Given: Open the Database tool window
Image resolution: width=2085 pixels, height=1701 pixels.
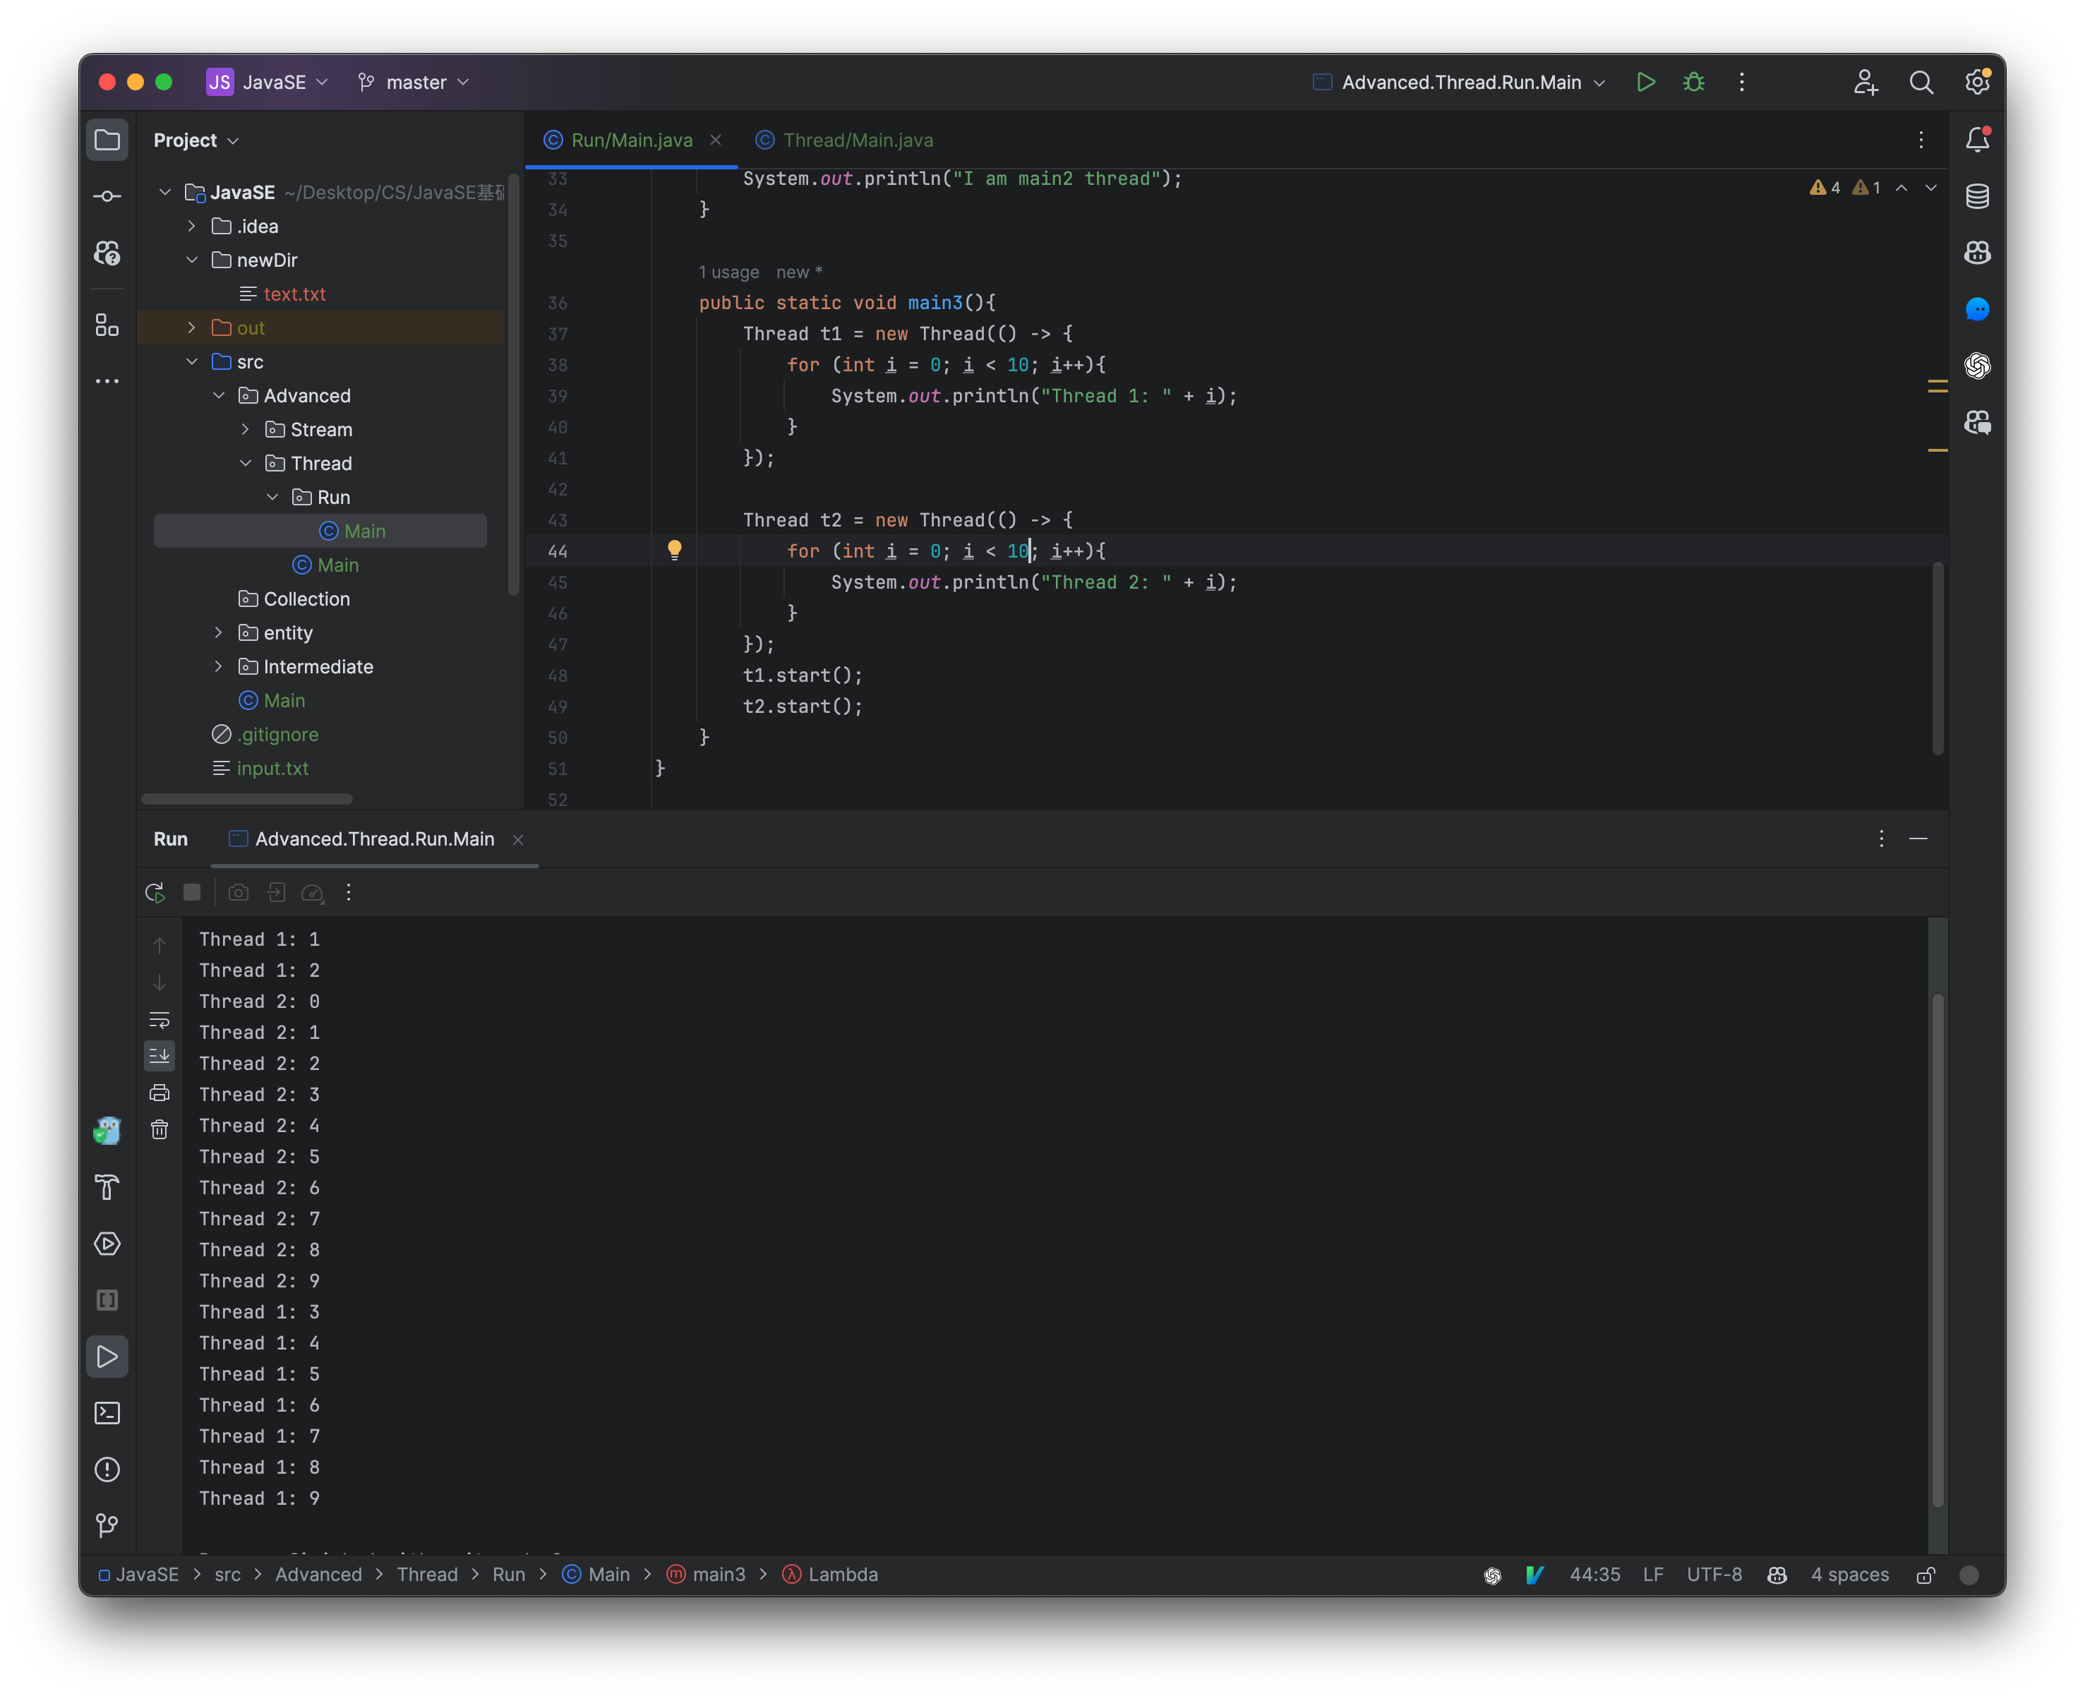Looking at the screenshot, I should pos(1977,196).
